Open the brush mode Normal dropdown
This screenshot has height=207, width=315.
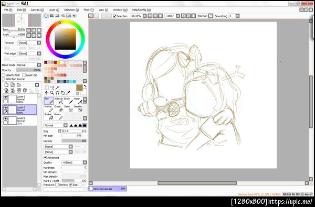[65, 125]
